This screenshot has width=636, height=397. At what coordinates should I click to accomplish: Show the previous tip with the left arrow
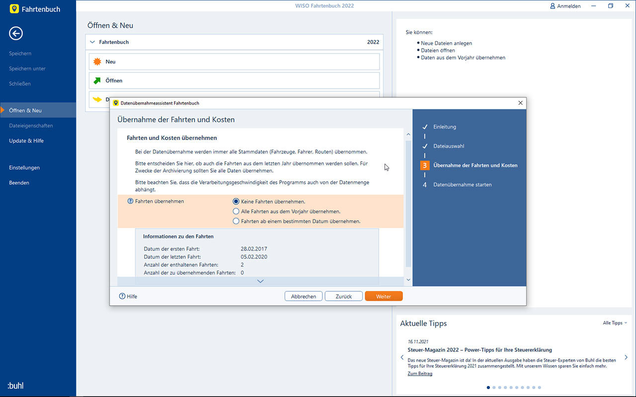[402, 357]
